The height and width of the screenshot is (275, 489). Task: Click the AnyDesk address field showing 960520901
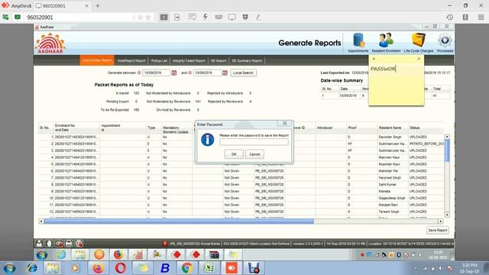(x=78, y=17)
